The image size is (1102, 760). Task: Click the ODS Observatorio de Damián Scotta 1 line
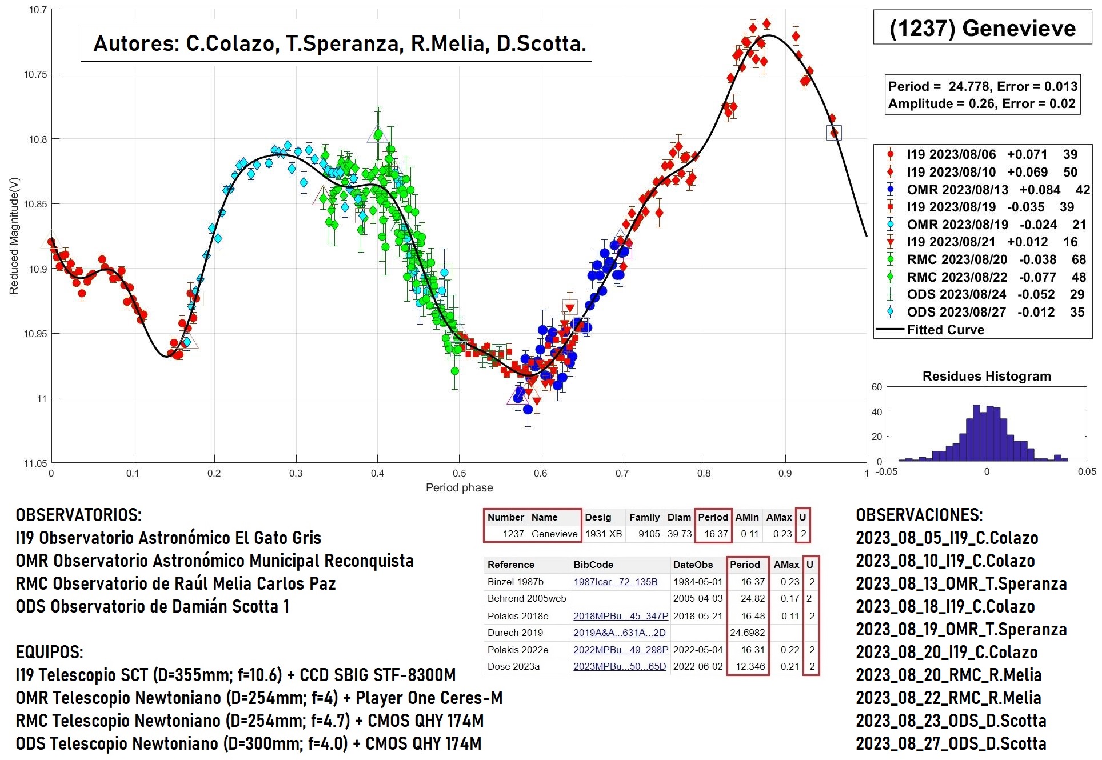click(x=153, y=606)
